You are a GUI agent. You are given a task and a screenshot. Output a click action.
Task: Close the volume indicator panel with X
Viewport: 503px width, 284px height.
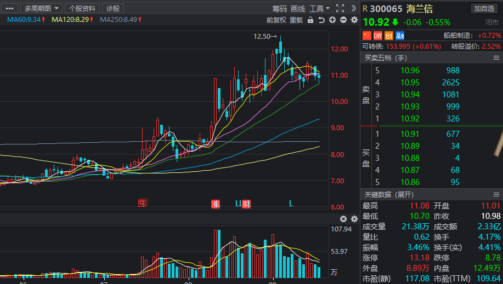(343, 219)
